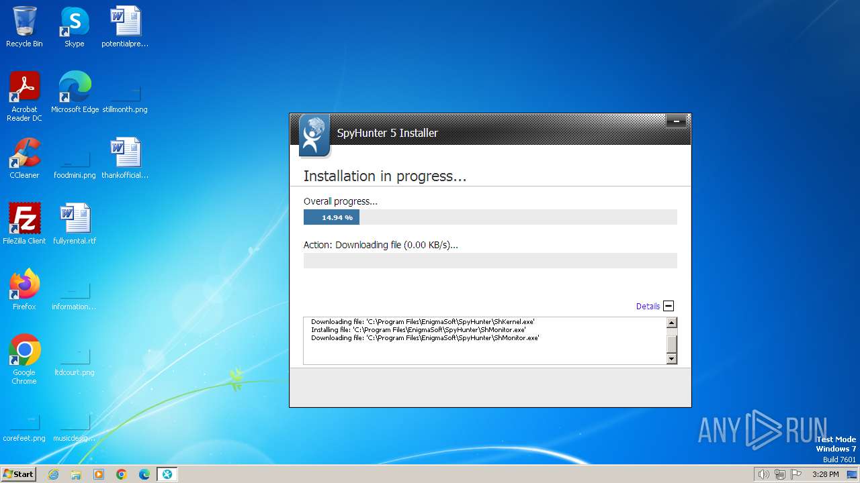Screen dimensions: 860x483
Task: Minimize the SpyHunter 5 Installer window
Action: click(676, 121)
